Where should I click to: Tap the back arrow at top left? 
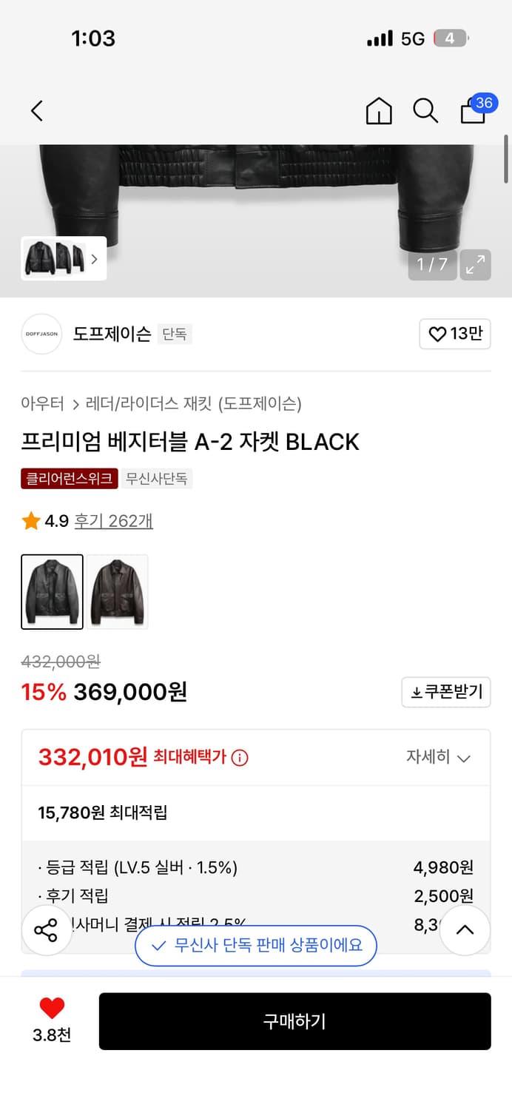pos(36,110)
